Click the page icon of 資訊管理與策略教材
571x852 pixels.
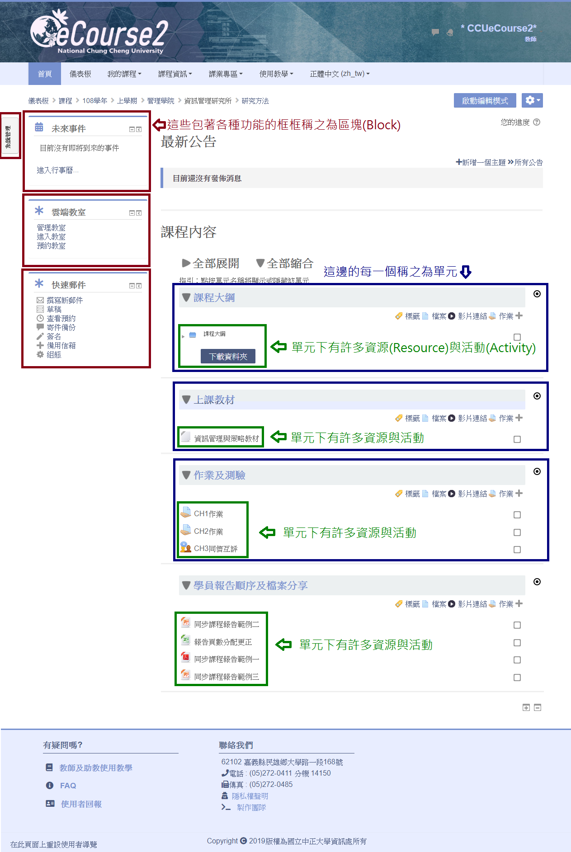click(185, 437)
